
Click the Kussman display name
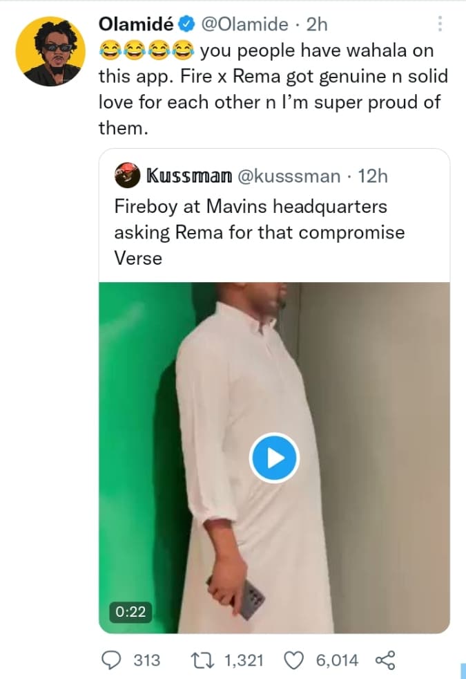[x=187, y=176]
